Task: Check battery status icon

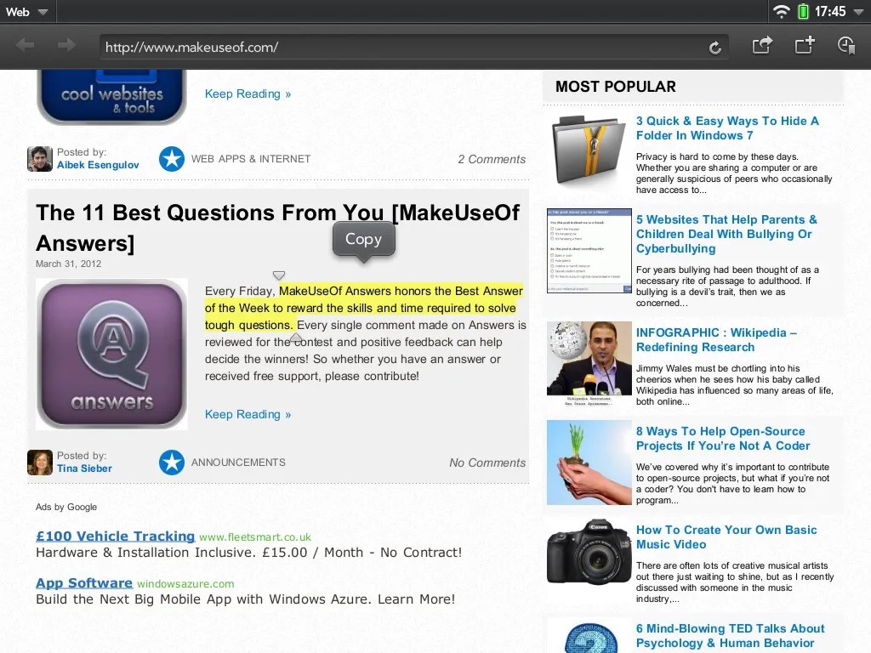Action: point(805,11)
